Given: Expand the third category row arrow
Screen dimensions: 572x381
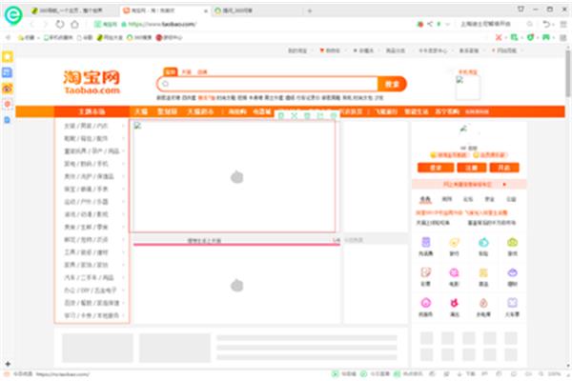Looking at the screenshot, I should point(123,150).
